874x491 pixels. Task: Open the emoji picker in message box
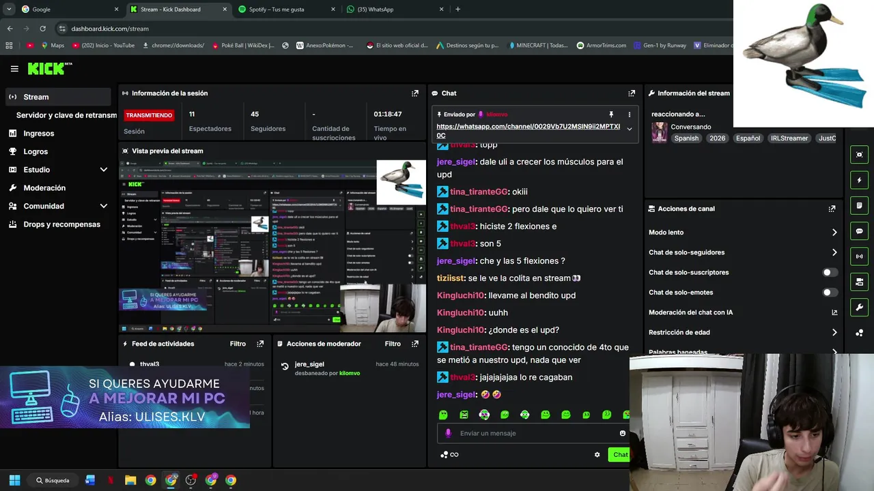pos(622,433)
